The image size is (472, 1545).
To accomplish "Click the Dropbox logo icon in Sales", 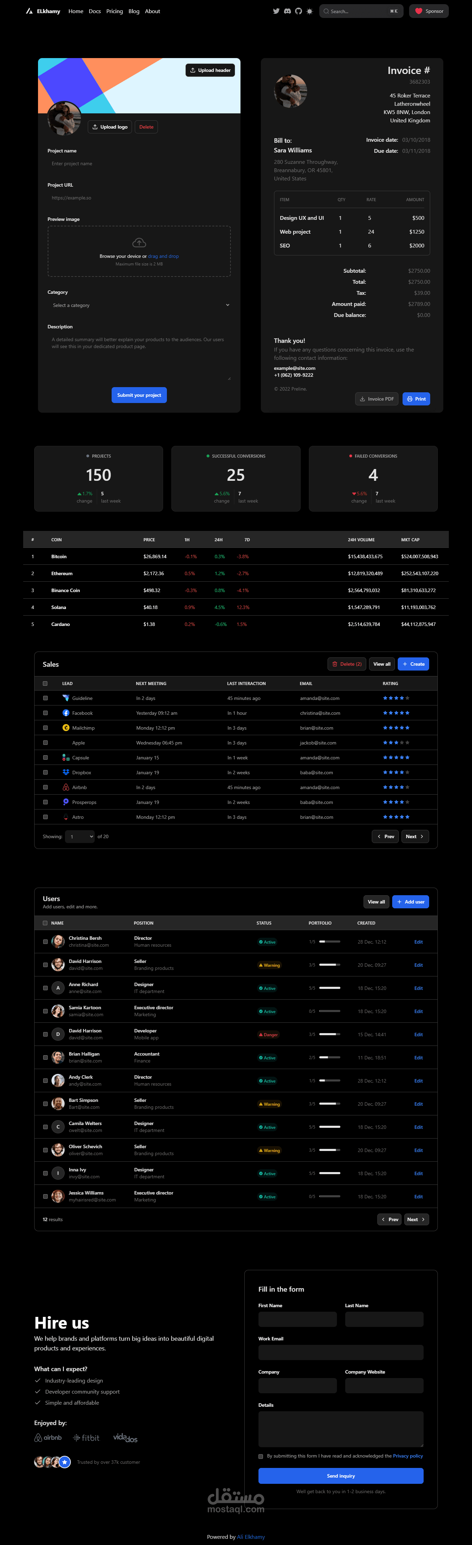I will coord(66,772).
